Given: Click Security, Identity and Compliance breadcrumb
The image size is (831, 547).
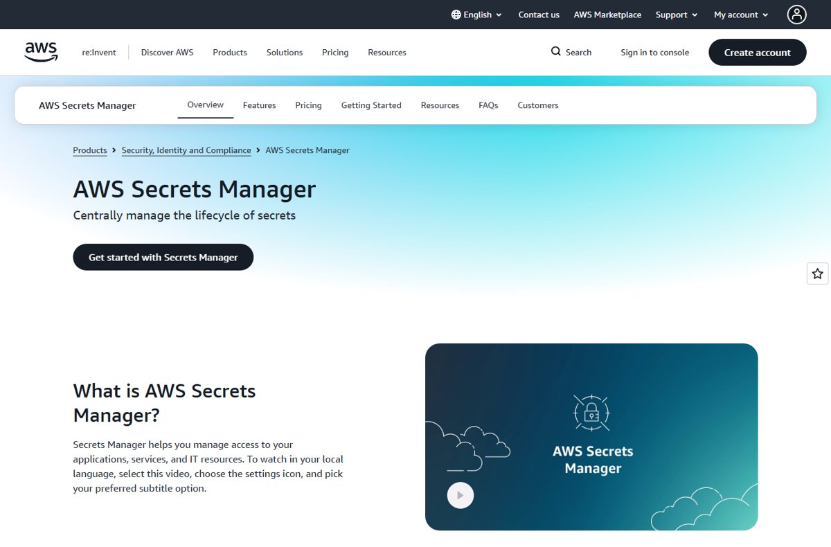Looking at the screenshot, I should 186,150.
